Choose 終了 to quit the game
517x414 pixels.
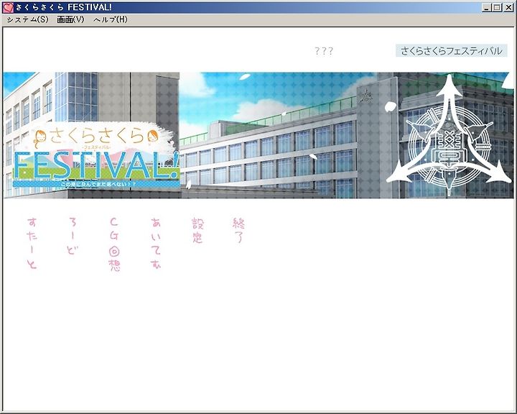(x=238, y=231)
